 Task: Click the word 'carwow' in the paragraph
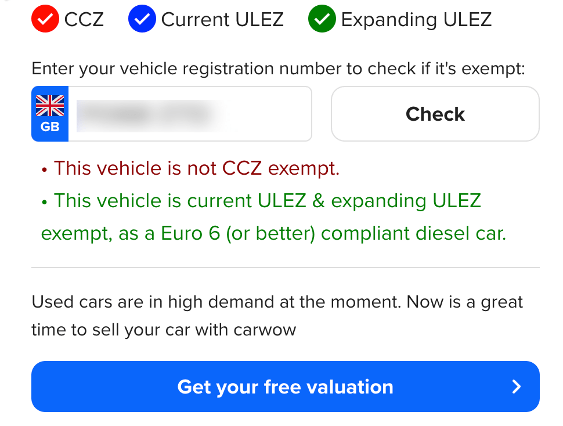[265, 330]
